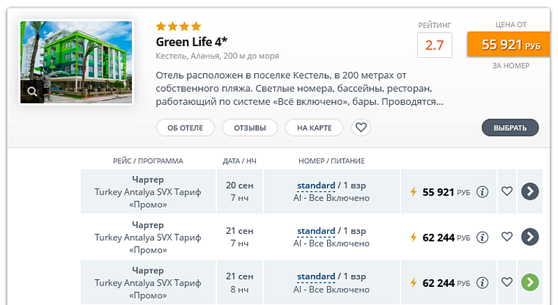Favorite the 21 сен 8 нч offer

click(x=507, y=283)
